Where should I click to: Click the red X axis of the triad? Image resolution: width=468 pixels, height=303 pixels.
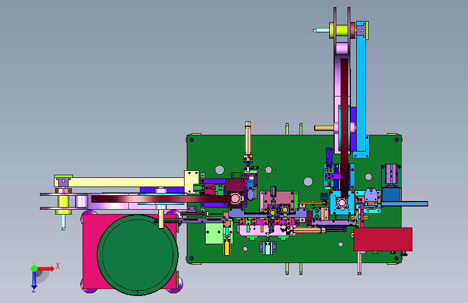coord(46,268)
